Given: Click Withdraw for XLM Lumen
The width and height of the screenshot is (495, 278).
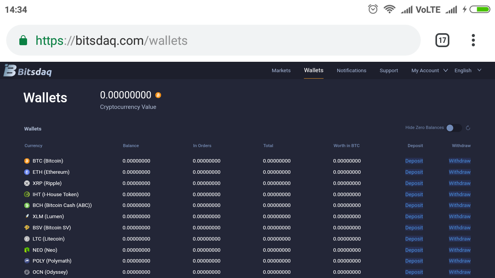Looking at the screenshot, I should 459,216.
